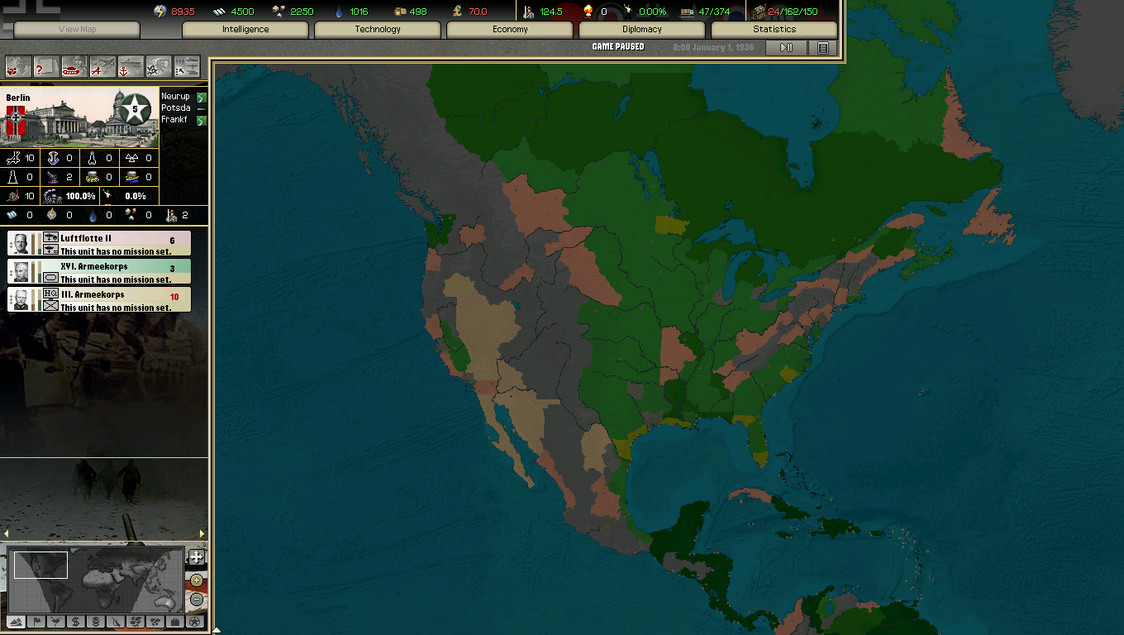Select the XVI. Armeekorps unit
The height and width of the screenshot is (635, 1124).
pos(99,272)
